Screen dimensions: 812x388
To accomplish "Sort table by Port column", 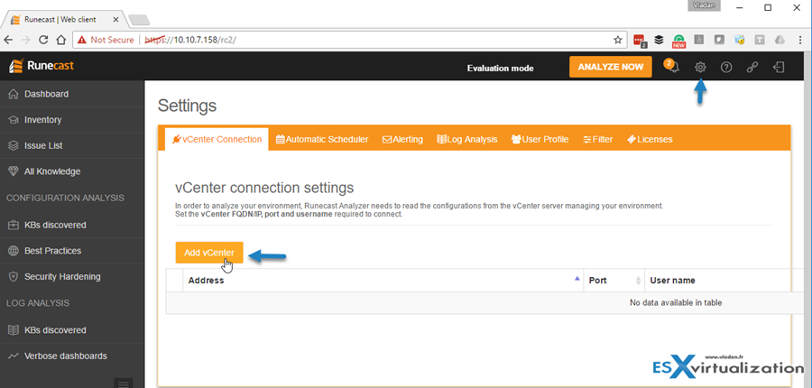I will 614,281.
